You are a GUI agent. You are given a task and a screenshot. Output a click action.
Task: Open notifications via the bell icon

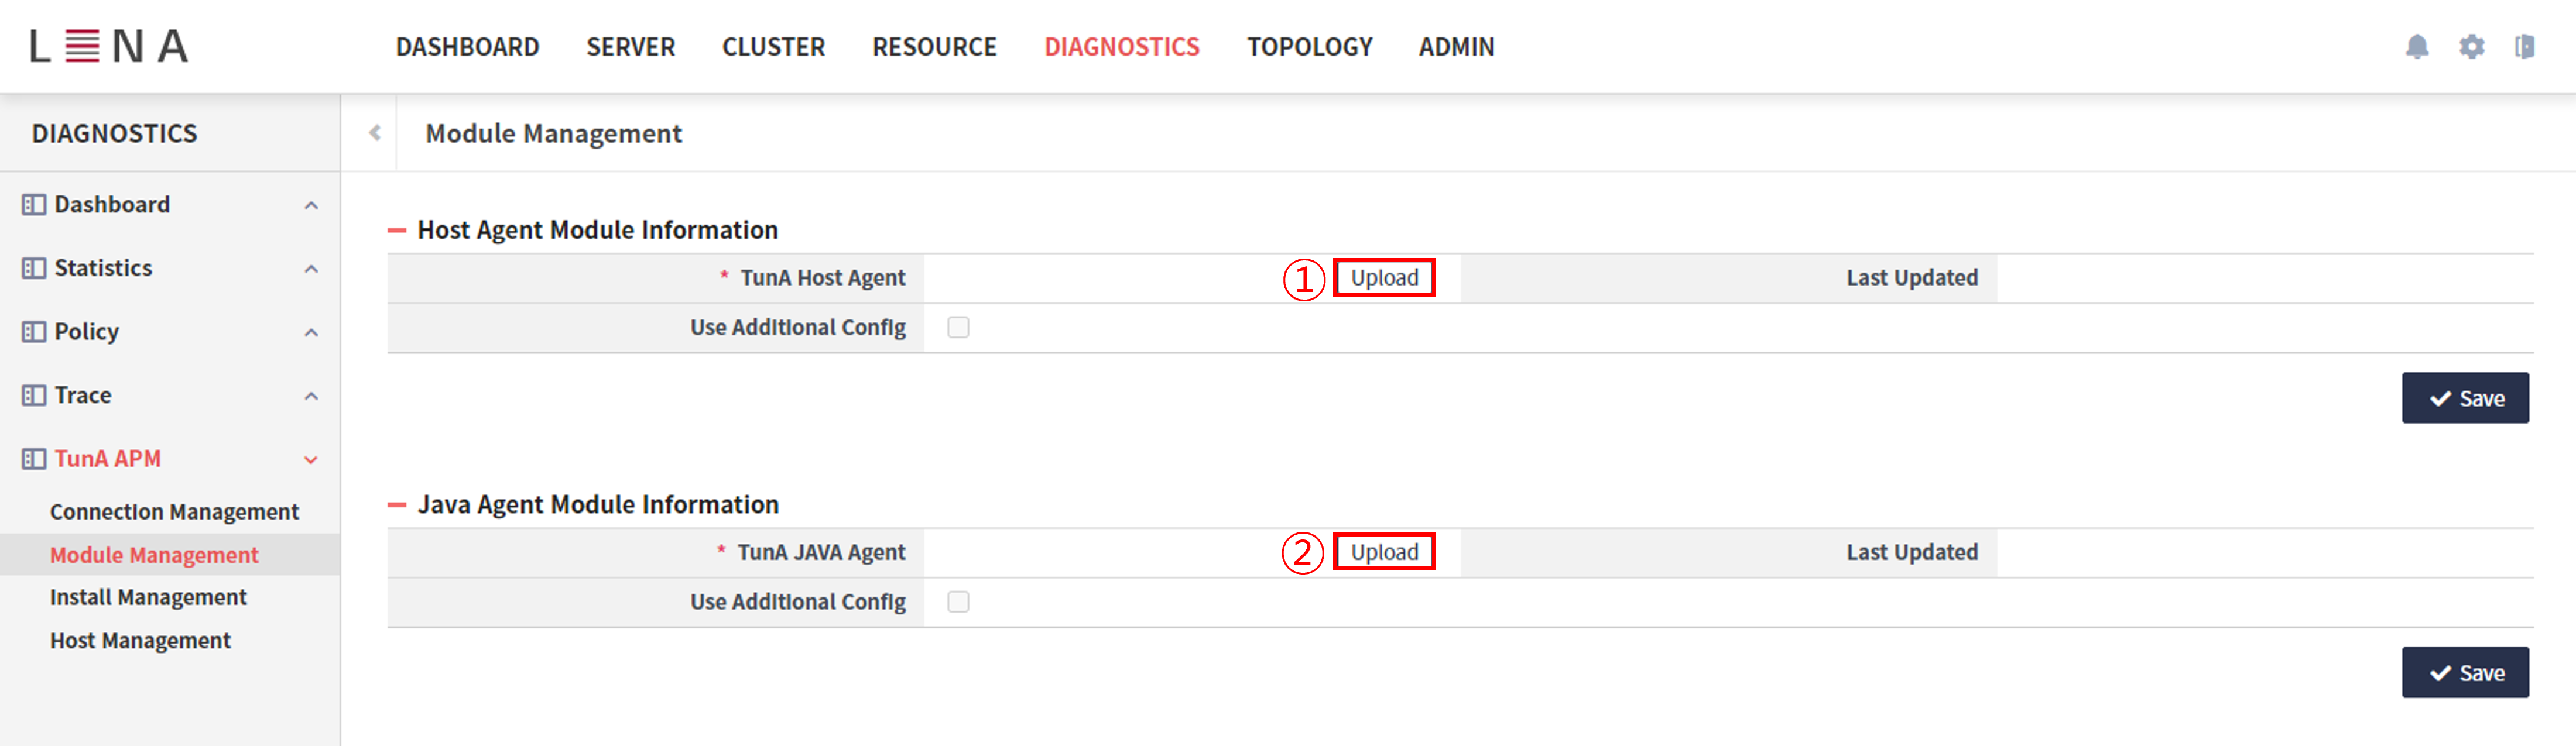pyautogui.click(x=2418, y=47)
